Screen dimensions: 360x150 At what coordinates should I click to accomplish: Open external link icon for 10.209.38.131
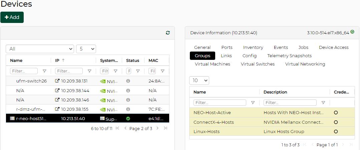[57, 81]
